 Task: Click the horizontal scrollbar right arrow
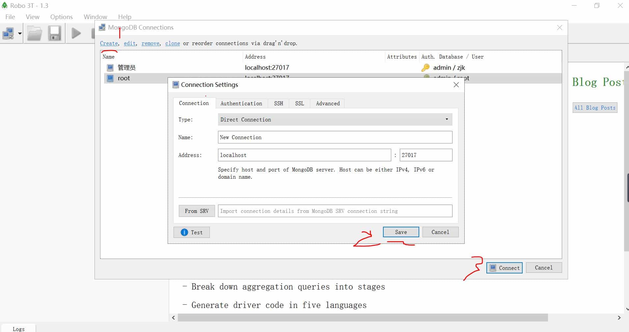pos(619,318)
